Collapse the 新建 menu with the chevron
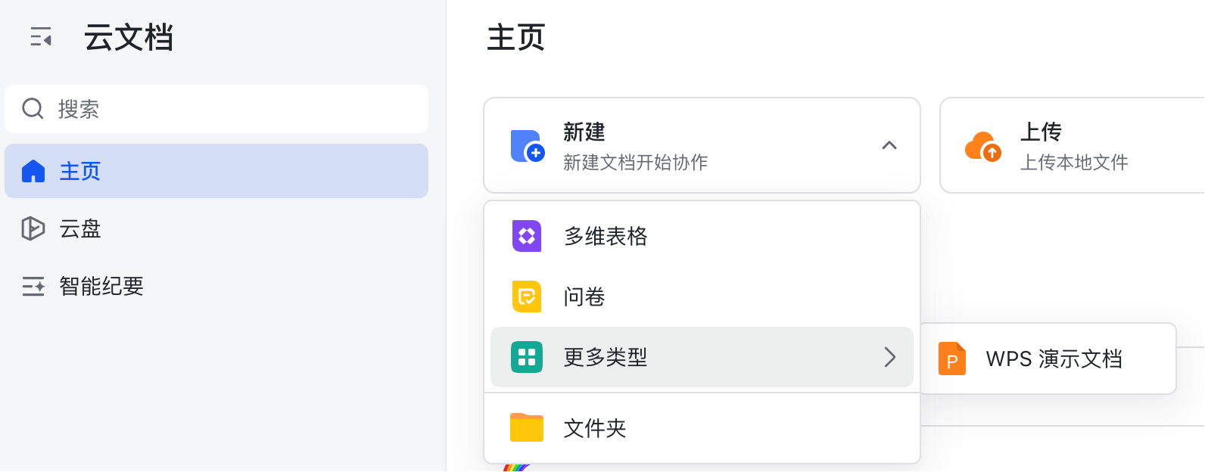 [x=889, y=145]
